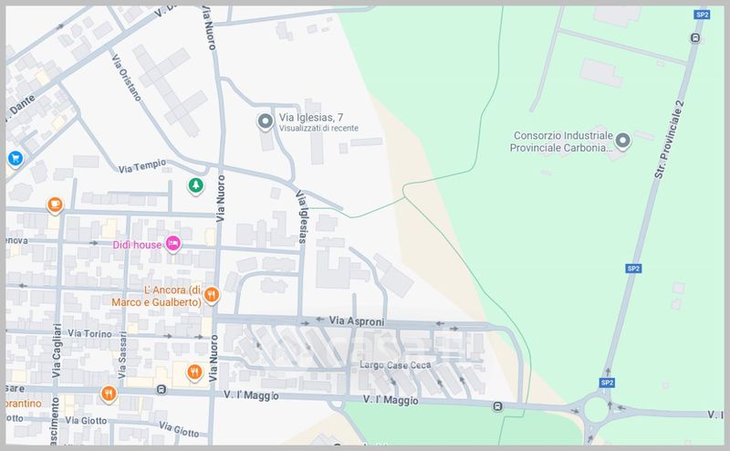Click the L'Ancora restaurant fork icon
Screen dimensions: 730x451
pyautogui.click(x=212, y=294)
